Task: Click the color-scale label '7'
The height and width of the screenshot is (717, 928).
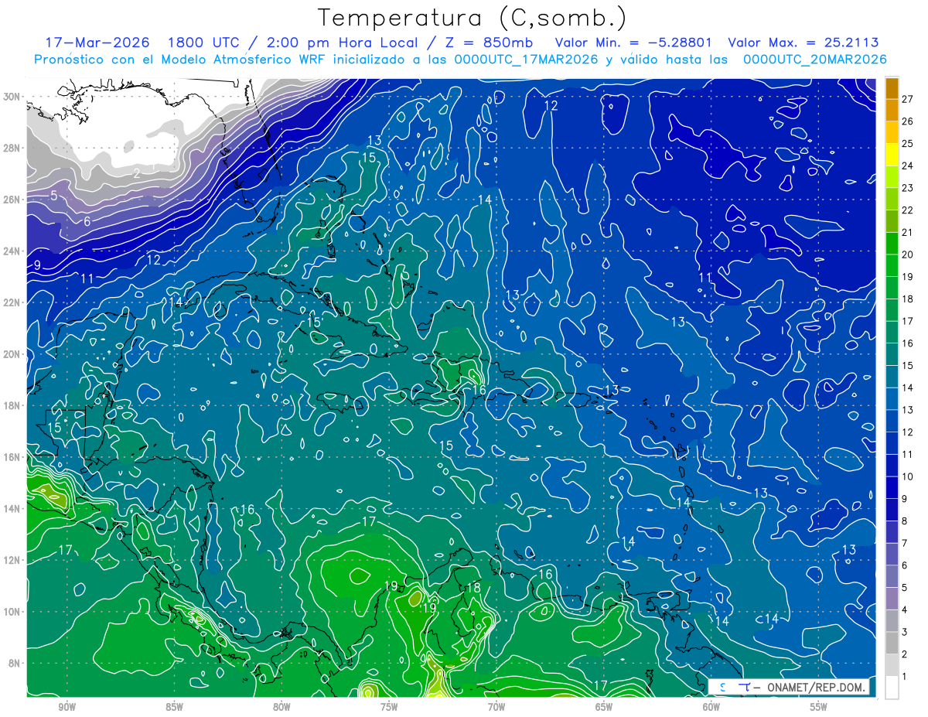Action: coord(905,543)
